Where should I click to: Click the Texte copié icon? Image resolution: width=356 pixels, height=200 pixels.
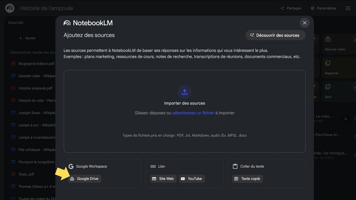236,178
